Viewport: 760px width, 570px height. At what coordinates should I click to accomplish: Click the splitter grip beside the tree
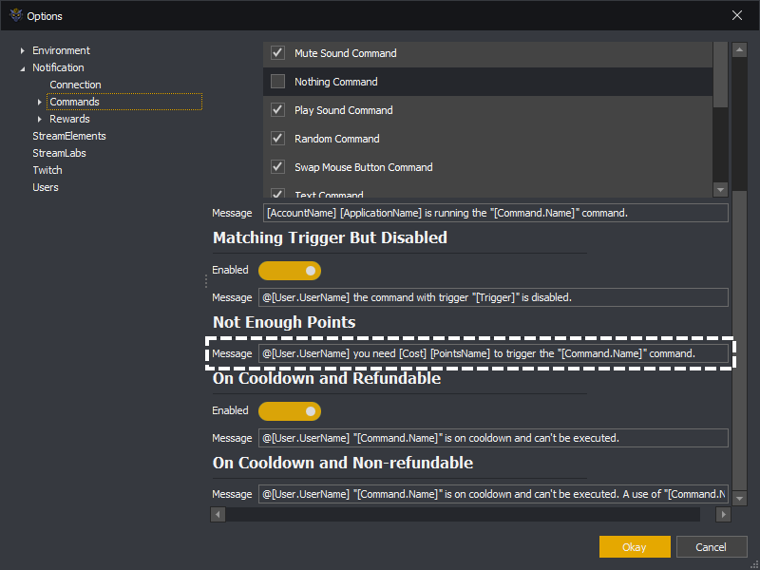pos(206,281)
